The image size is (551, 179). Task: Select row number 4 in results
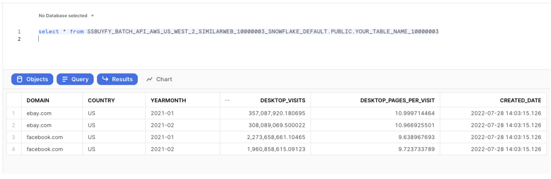pyautogui.click(x=14, y=149)
